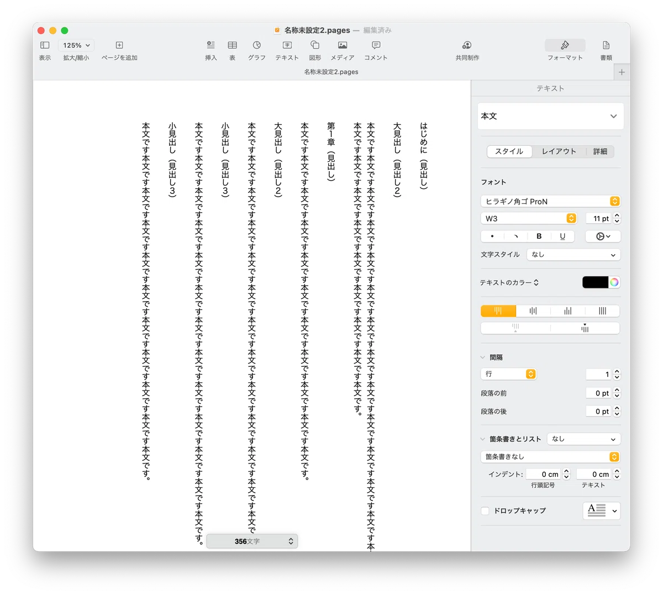Click the window title 名称未設定2.pages
The image size is (663, 595).
[x=317, y=30]
